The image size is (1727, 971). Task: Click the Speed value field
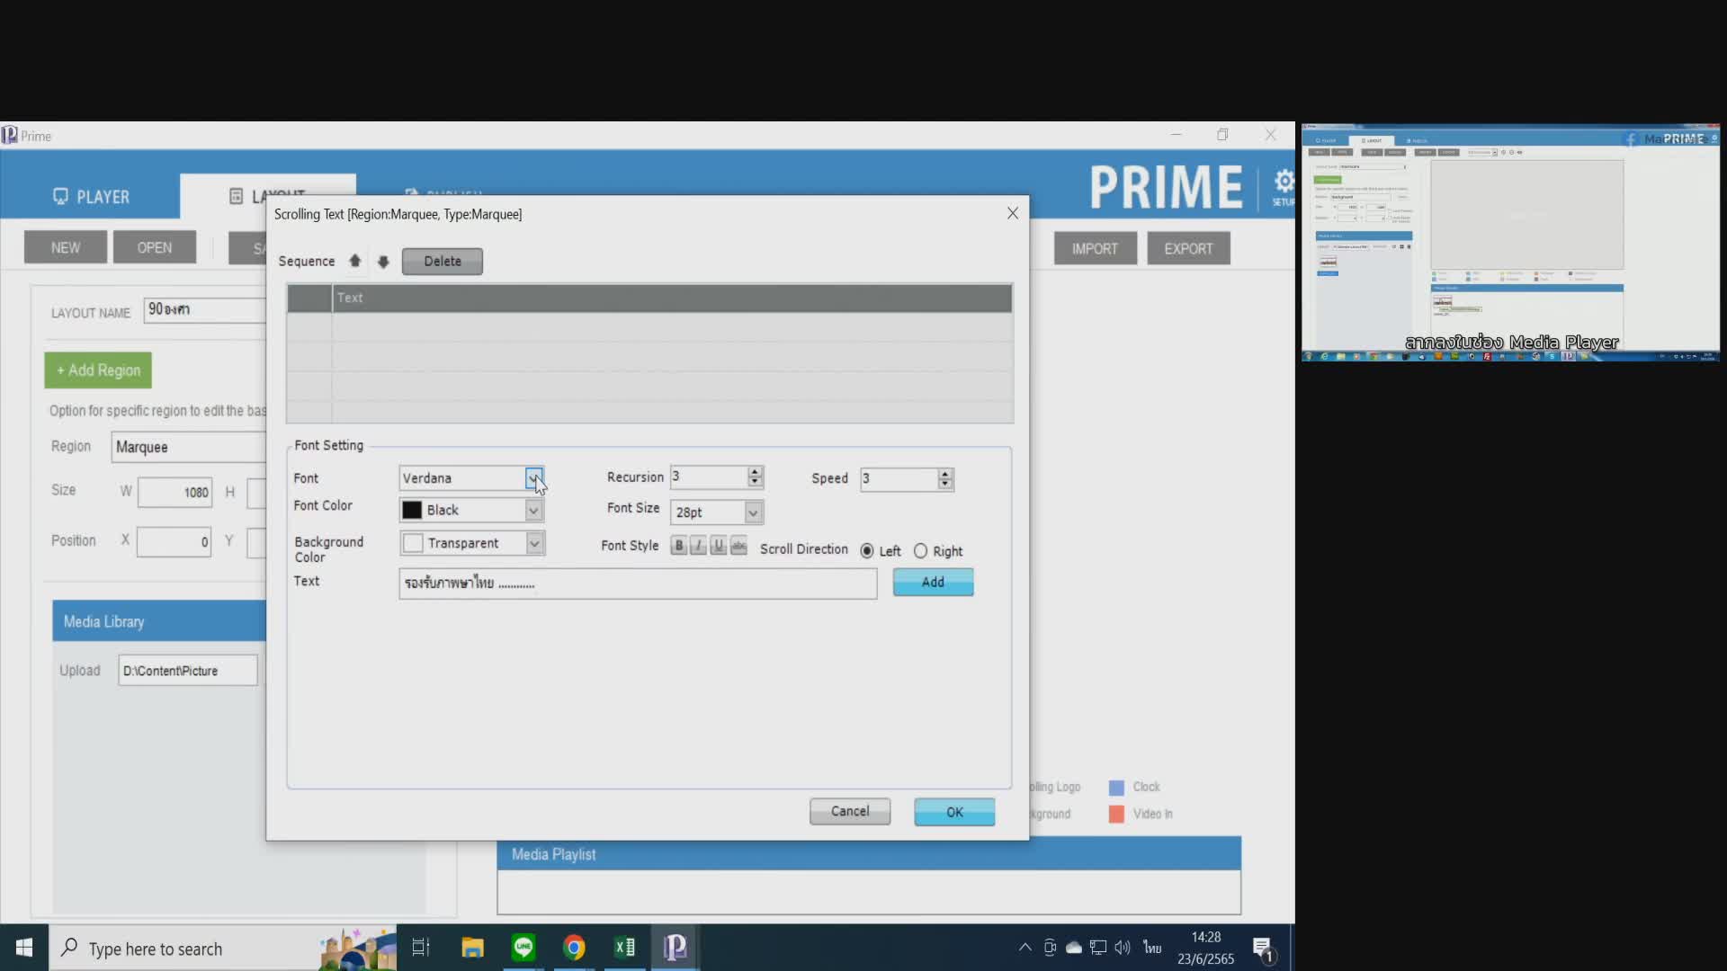pyautogui.click(x=899, y=479)
